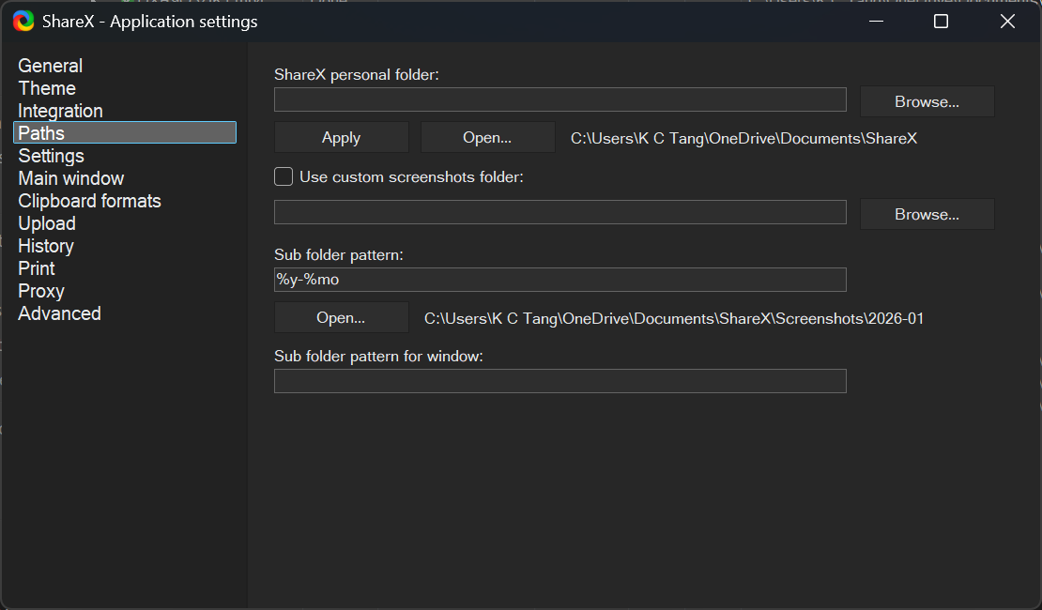Open the Upload settings section
This screenshot has height=610, width=1042.
[x=47, y=223]
